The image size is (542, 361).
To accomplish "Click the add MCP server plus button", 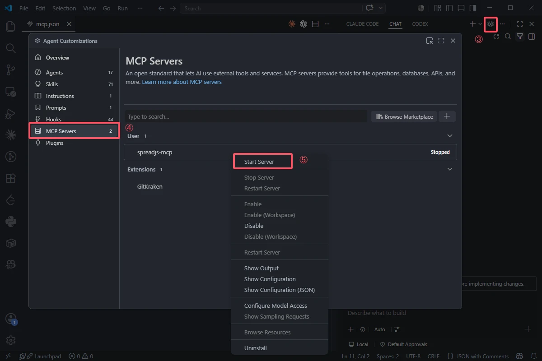I will point(447,116).
